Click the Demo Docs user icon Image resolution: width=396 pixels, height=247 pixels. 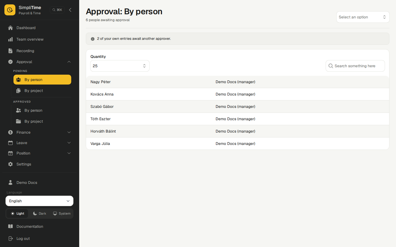pyautogui.click(x=10, y=183)
